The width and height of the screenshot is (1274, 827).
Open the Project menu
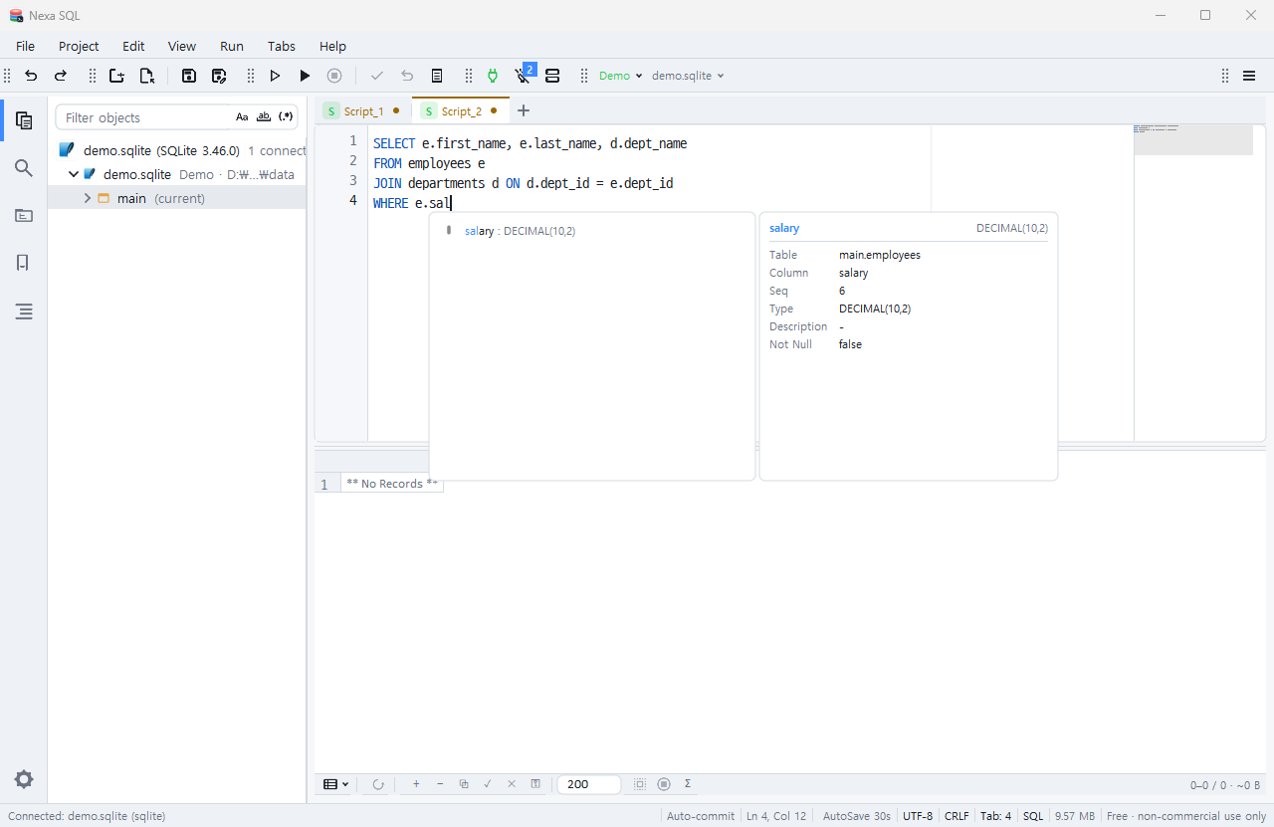click(x=79, y=46)
